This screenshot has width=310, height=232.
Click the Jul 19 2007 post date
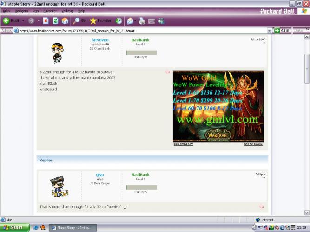pos(258,39)
